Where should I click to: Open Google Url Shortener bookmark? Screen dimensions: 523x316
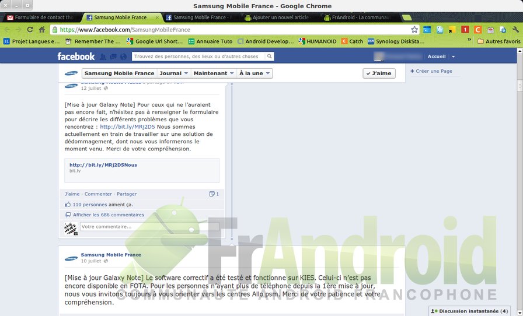coord(155,41)
